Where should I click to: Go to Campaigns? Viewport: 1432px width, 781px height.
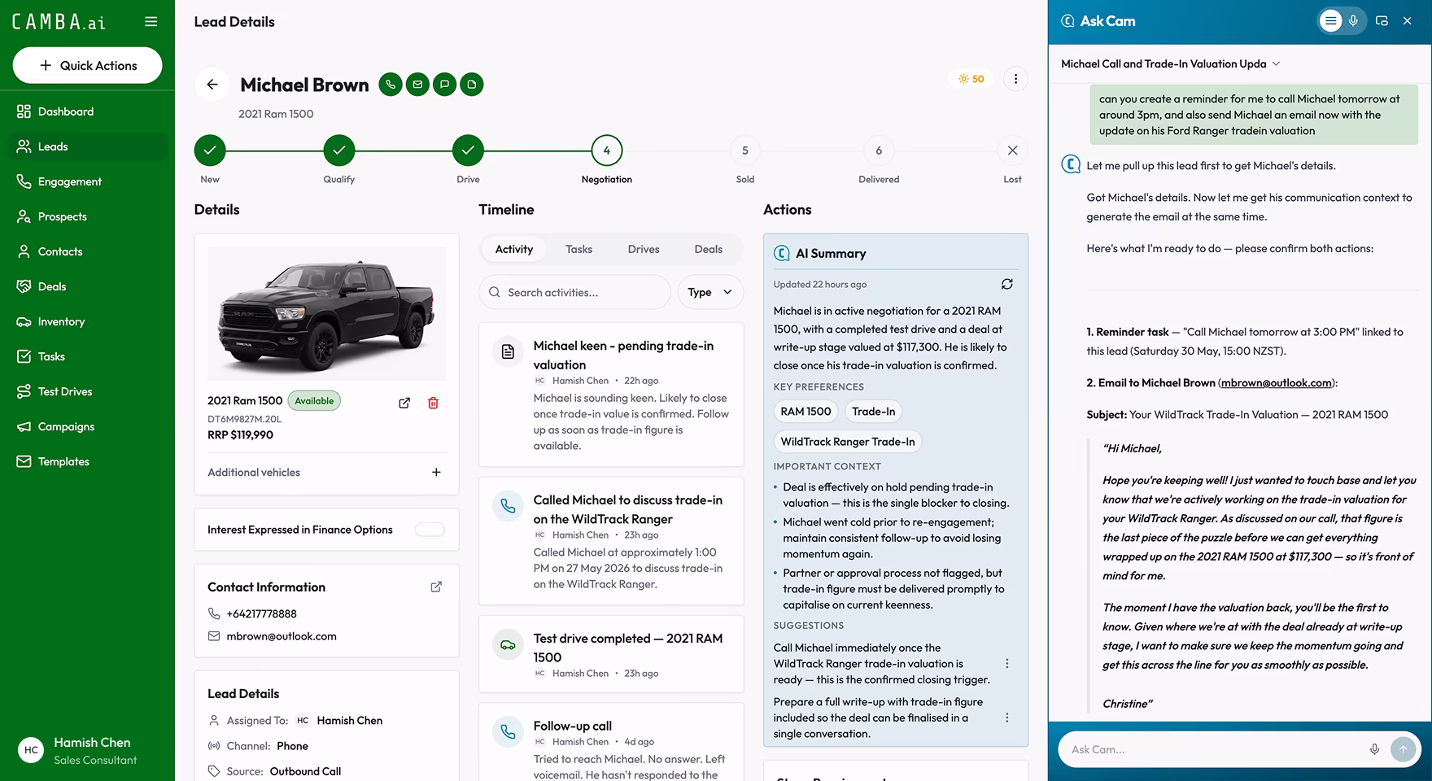click(x=87, y=426)
